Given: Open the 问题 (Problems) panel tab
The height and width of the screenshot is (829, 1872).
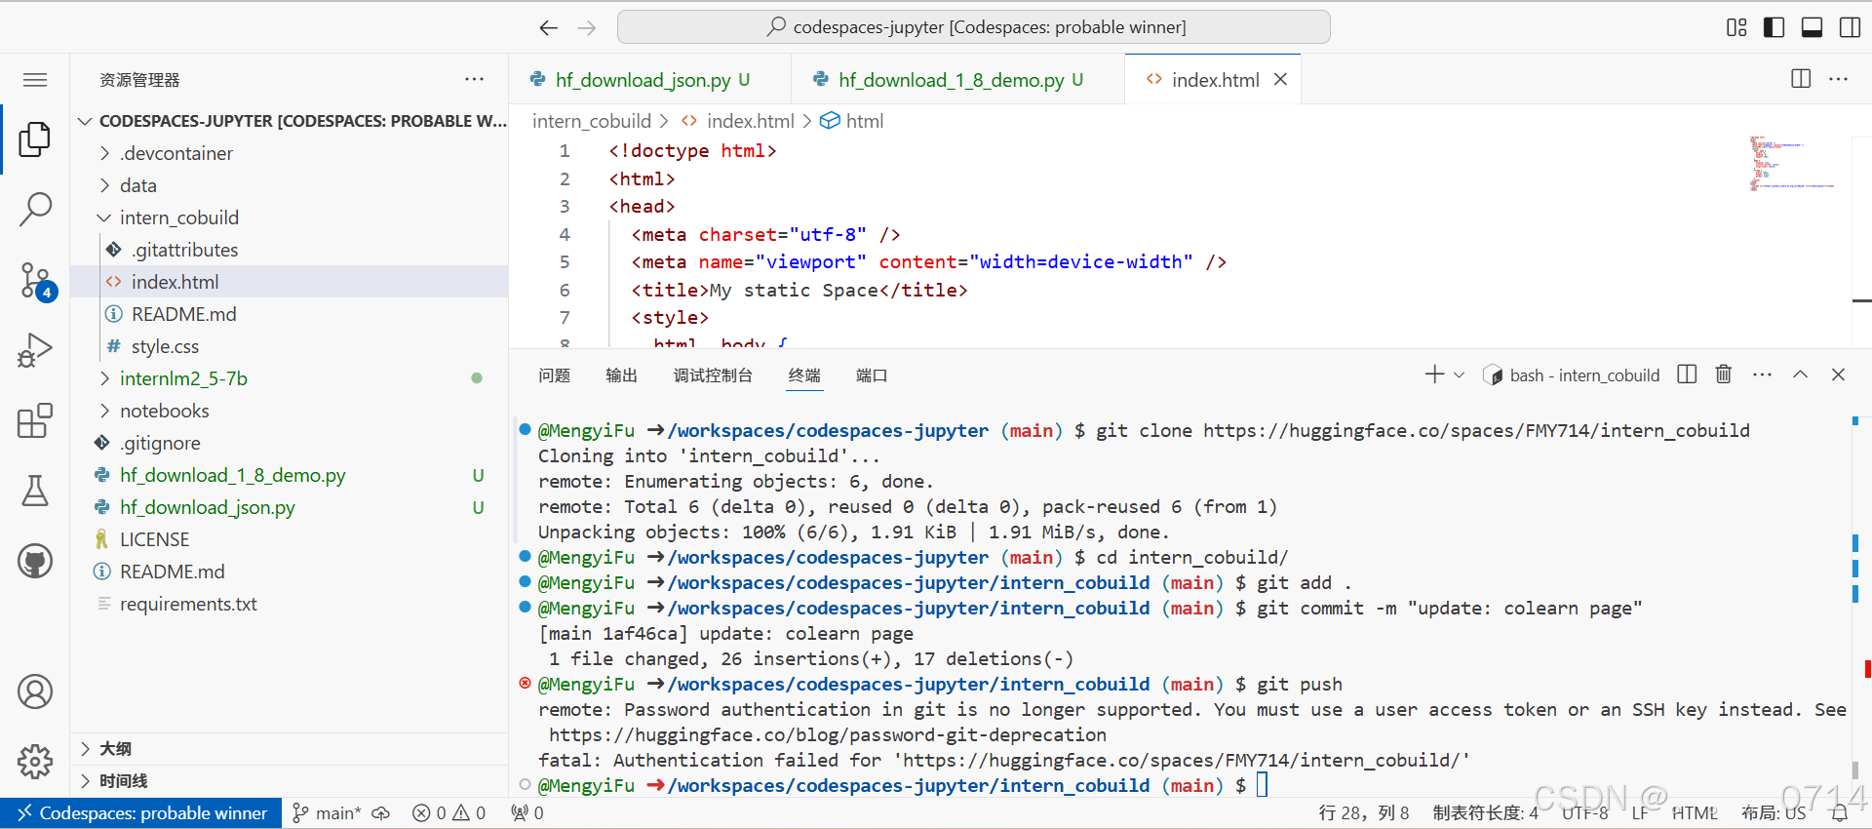Looking at the screenshot, I should 554,375.
